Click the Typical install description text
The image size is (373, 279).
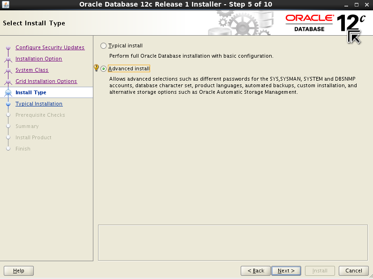coord(191,56)
